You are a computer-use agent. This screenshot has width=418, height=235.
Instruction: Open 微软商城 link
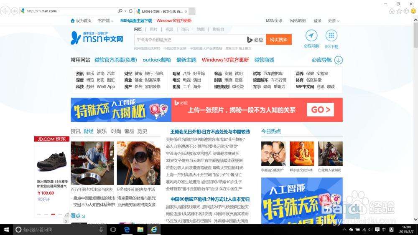click(264, 60)
